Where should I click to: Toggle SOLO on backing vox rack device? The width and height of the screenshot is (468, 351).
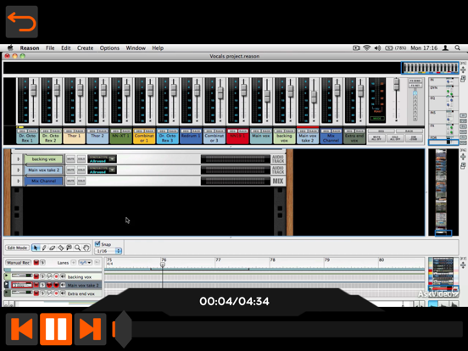coord(81,159)
